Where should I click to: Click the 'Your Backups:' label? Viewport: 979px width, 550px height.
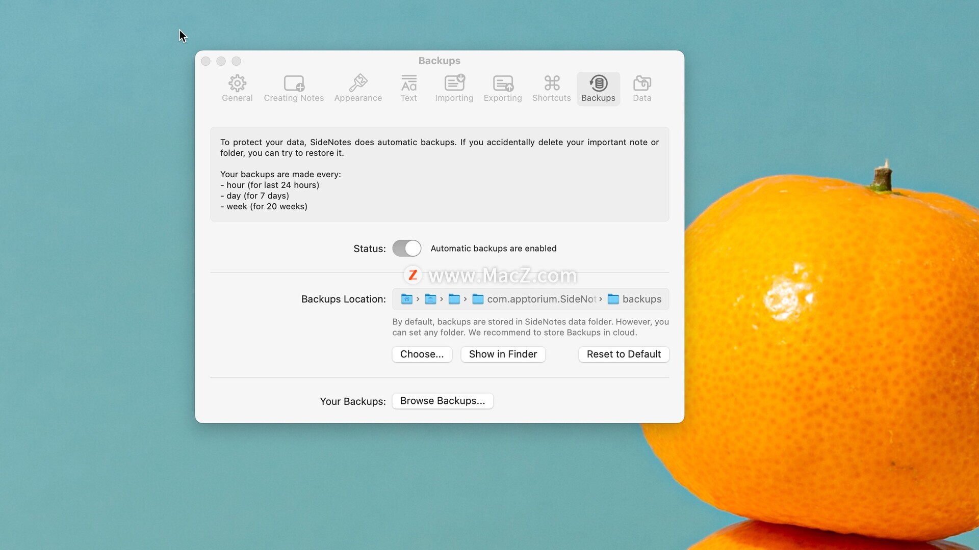[x=353, y=401]
